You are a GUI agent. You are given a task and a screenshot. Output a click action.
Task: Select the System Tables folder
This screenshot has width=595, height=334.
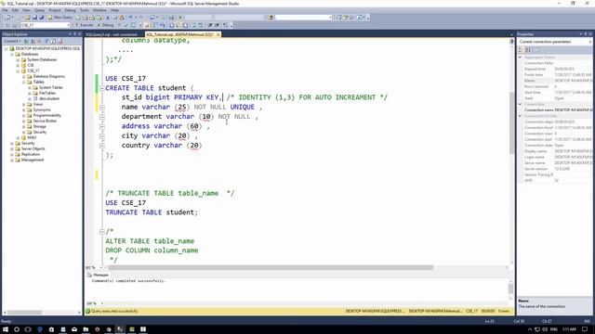tap(51, 87)
